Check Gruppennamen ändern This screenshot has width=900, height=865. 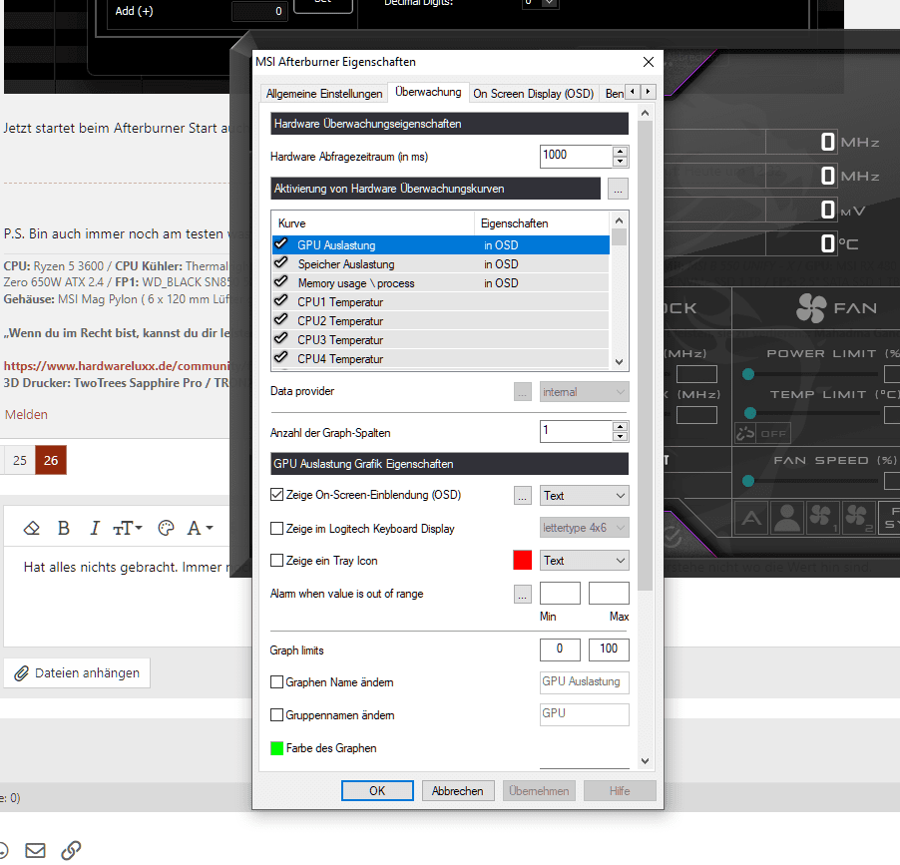(276, 715)
